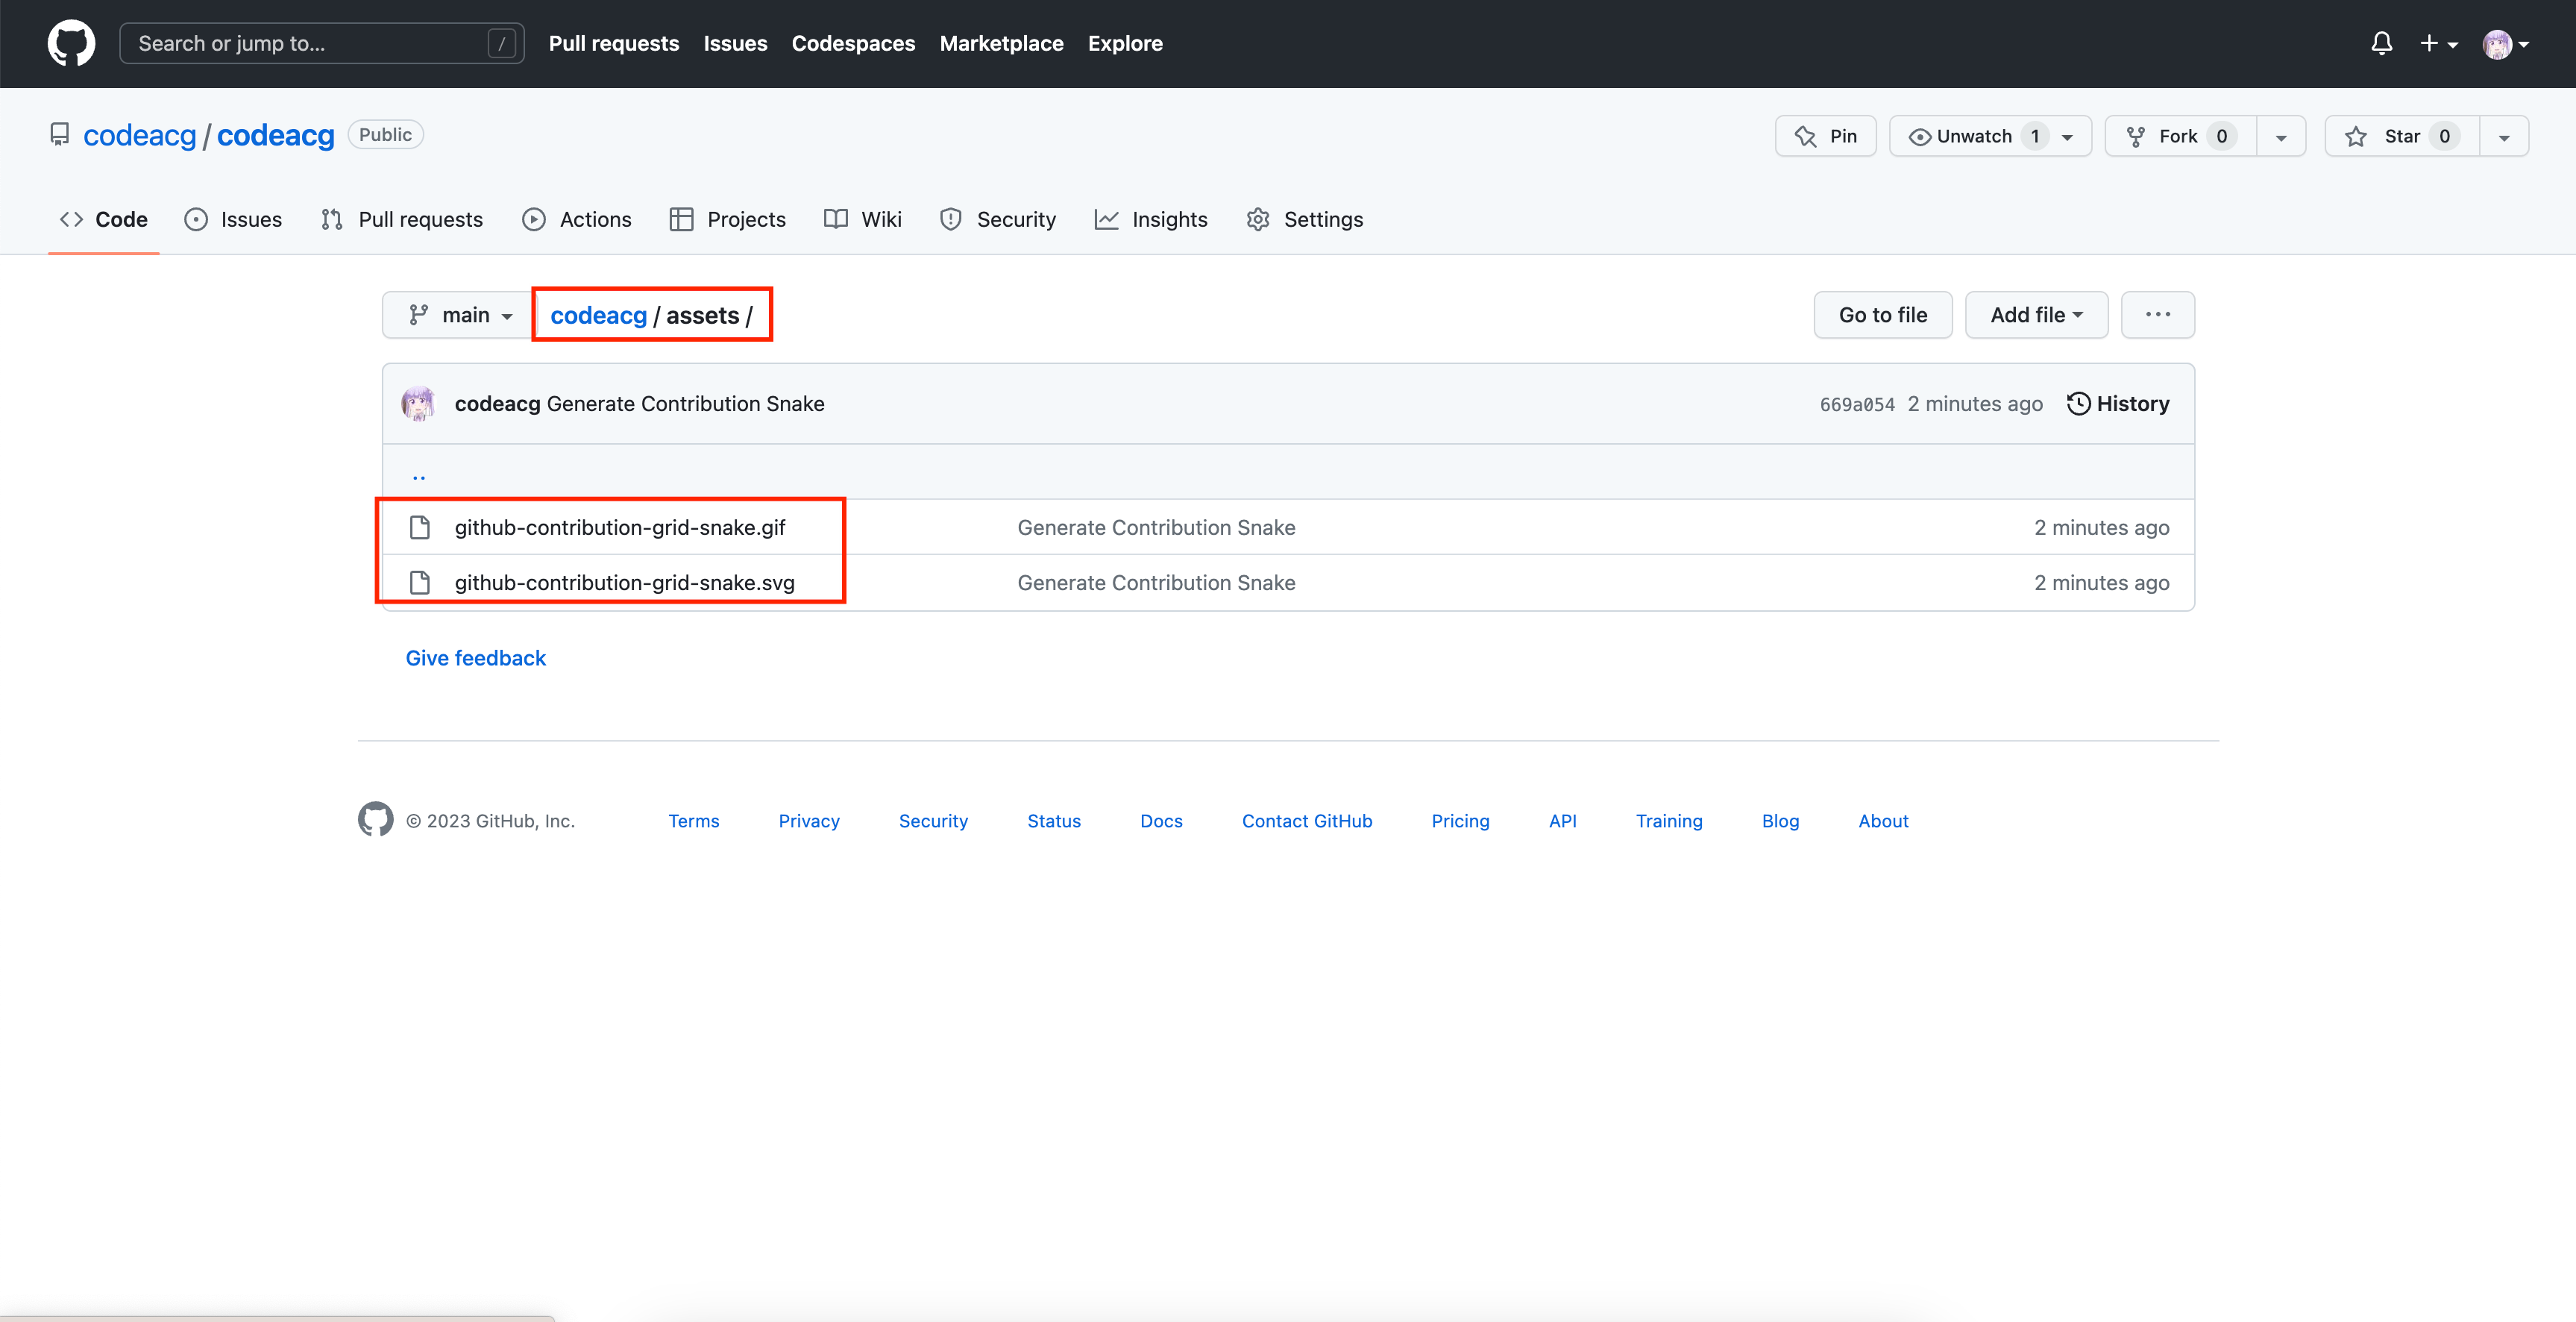The width and height of the screenshot is (2576, 1322).
Task: Open Codespaces in top navigation
Action: 853,43
